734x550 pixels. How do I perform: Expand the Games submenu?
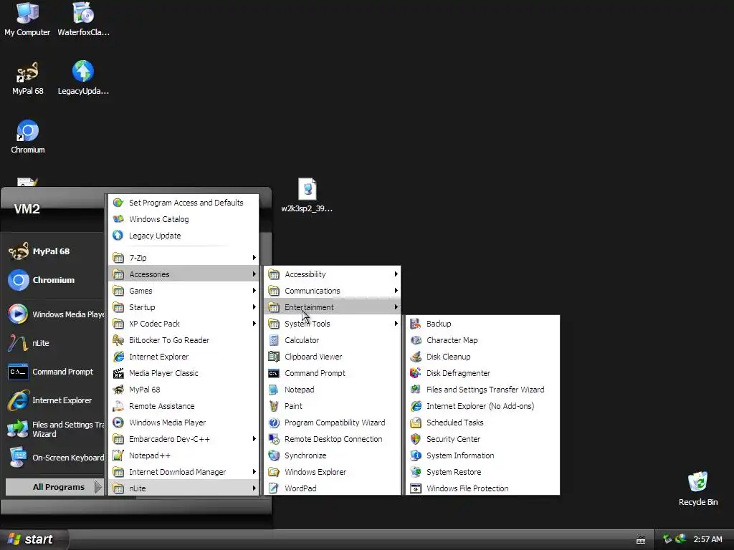pyautogui.click(x=183, y=291)
